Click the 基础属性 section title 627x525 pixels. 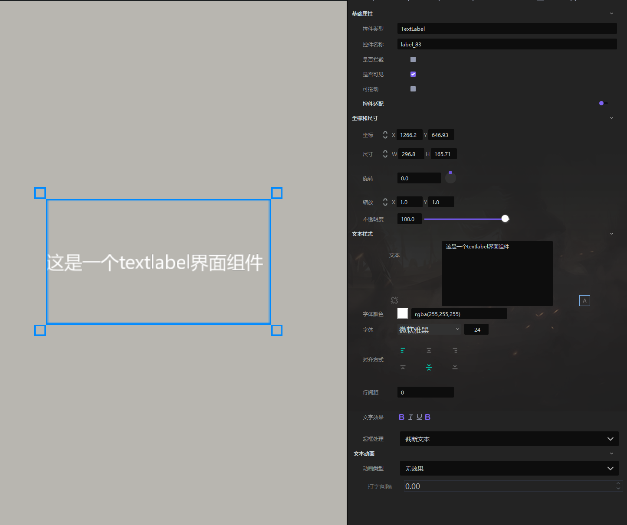pyautogui.click(x=362, y=13)
